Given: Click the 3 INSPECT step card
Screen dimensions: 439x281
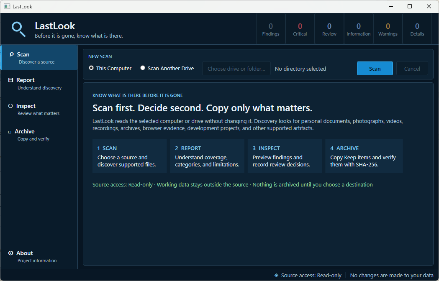Looking at the screenshot, I should [285, 156].
